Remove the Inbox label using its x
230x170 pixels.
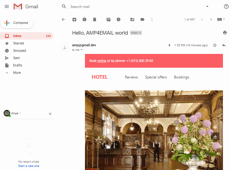click(140, 33)
